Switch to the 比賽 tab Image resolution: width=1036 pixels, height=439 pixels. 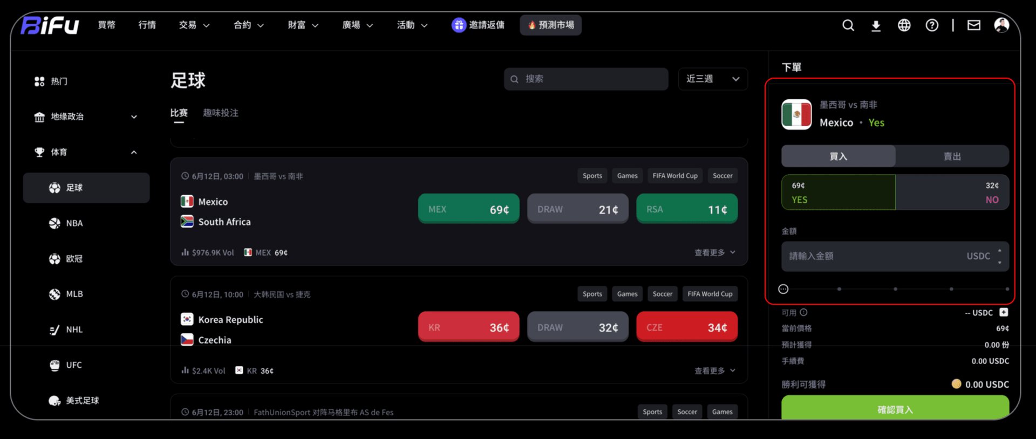(179, 113)
